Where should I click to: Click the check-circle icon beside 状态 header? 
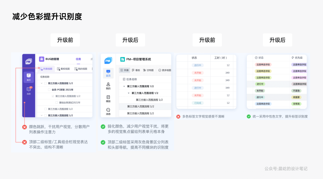[x=256, y=58]
